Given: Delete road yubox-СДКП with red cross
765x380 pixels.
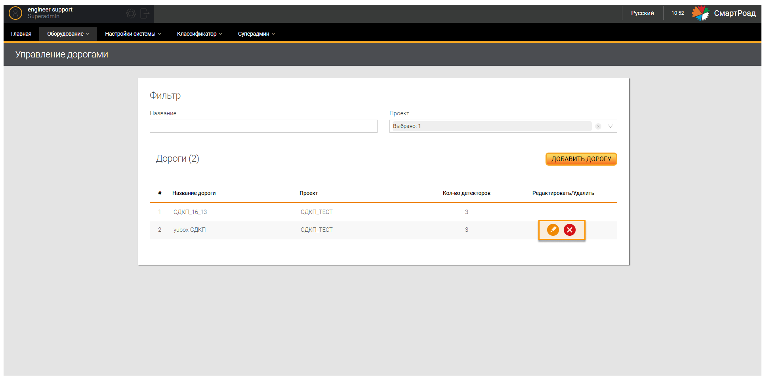Looking at the screenshot, I should point(570,230).
